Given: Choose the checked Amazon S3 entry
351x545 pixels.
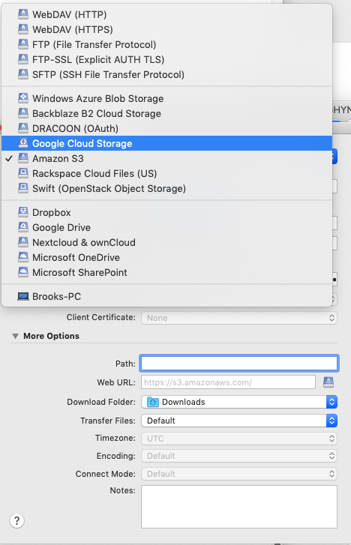Looking at the screenshot, I should pos(167,158).
